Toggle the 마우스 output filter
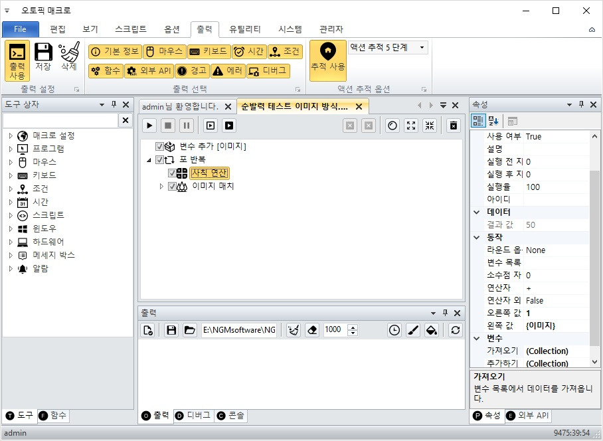 click(165, 52)
